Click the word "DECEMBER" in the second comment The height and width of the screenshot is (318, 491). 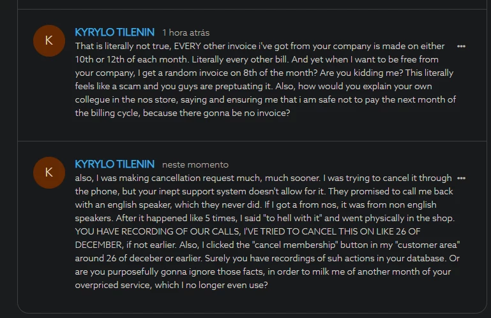102,245
